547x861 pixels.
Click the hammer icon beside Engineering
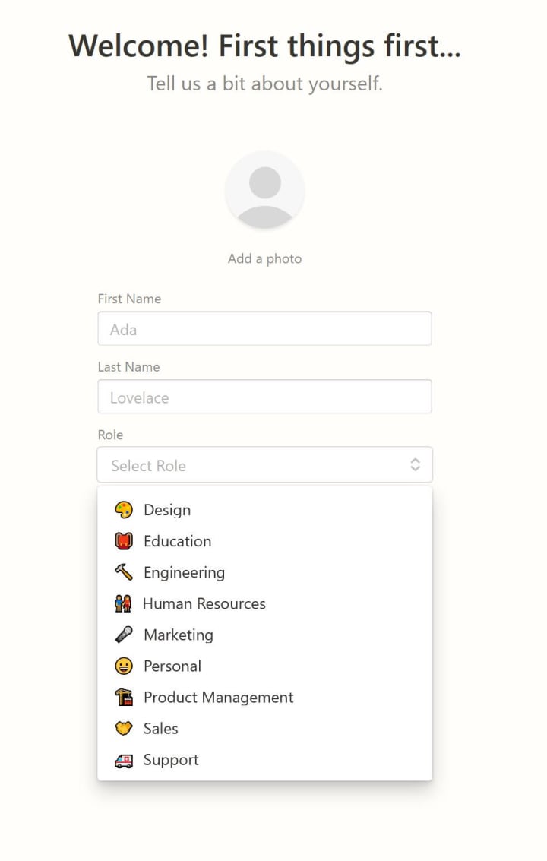tap(124, 572)
